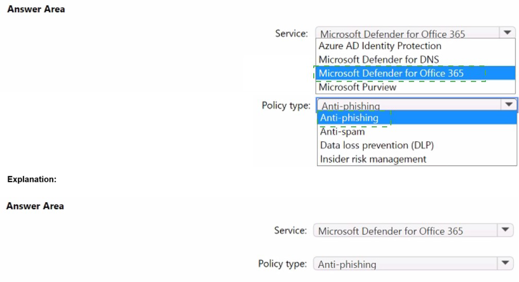Viewport: 519px width, 282px height.
Task: Pick Microsoft Purview in the Service list
Action: coord(357,87)
